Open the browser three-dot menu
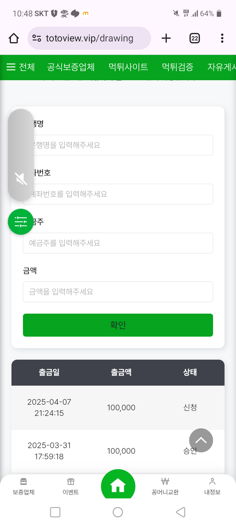 [x=222, y=38]
